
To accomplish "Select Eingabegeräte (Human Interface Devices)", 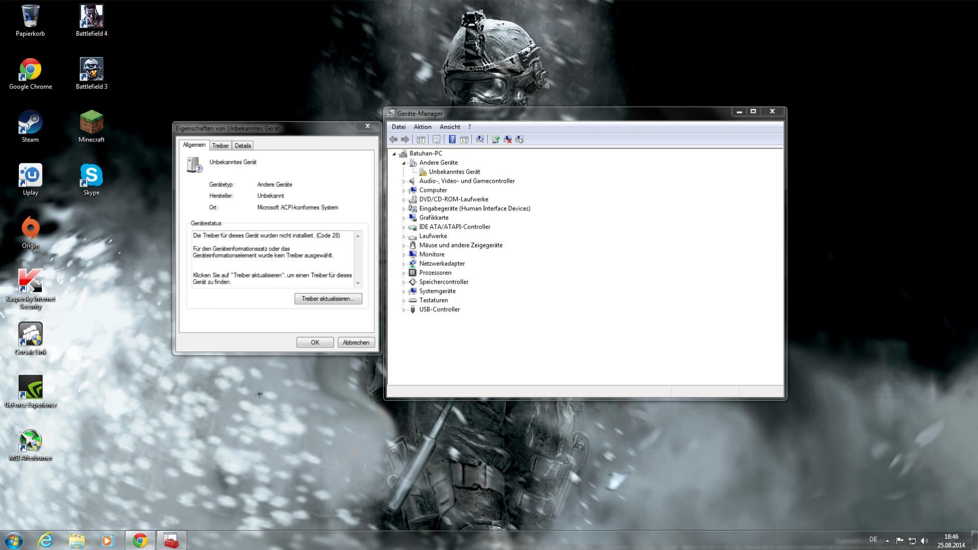I will (x=474, y=209).
